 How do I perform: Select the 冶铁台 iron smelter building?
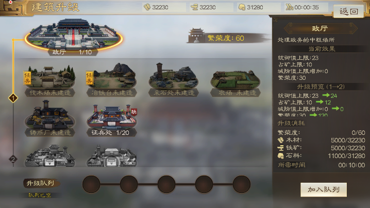(111, 80)
